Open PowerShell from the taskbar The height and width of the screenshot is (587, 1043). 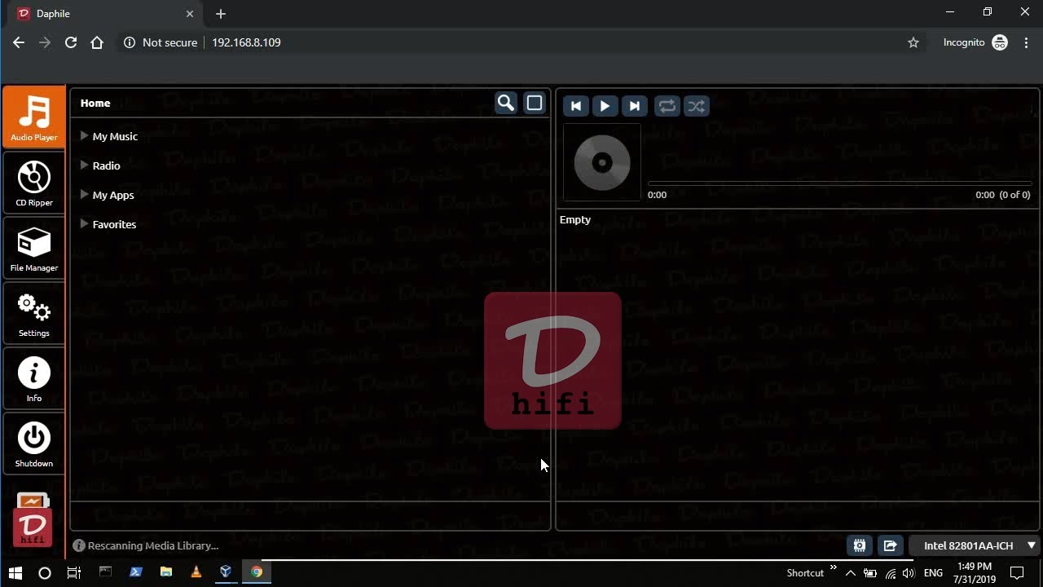[135, 572]
